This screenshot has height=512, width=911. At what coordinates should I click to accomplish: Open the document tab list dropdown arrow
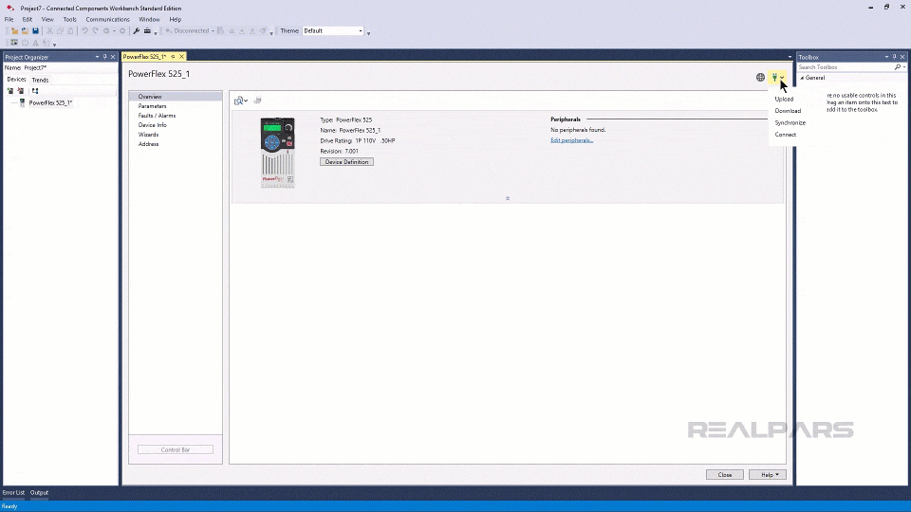pyautogui.click(x=790, y=57)
